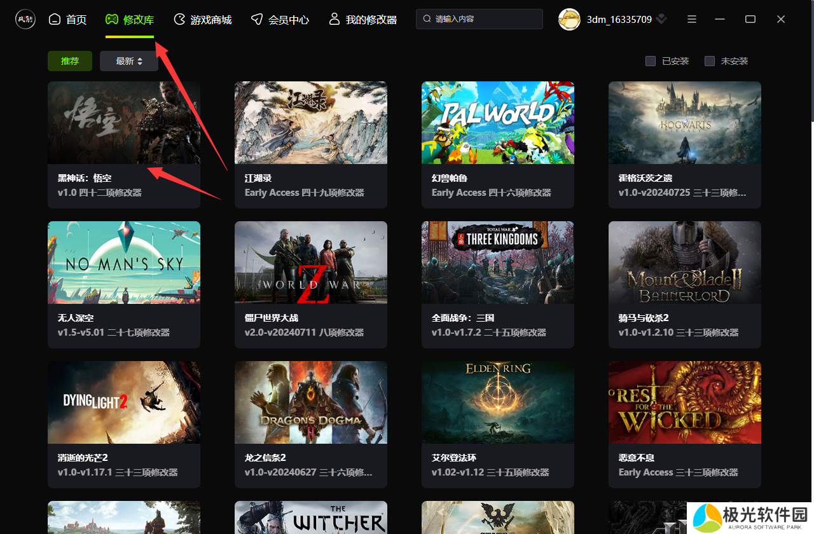The height and width of the screenshot is (534, 814).
Task: Open the 黑神话：悟空 trainer title
Action: click(85, 178)
